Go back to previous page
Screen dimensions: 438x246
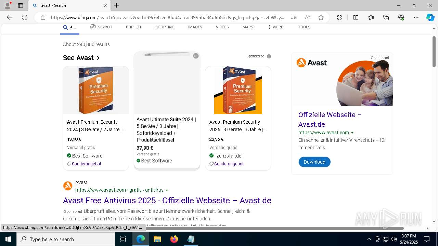pos(10,17)
